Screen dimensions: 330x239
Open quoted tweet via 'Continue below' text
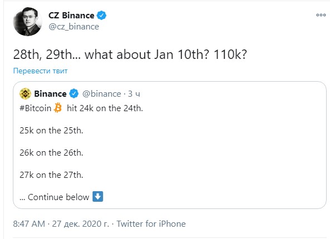coord(54,197)
